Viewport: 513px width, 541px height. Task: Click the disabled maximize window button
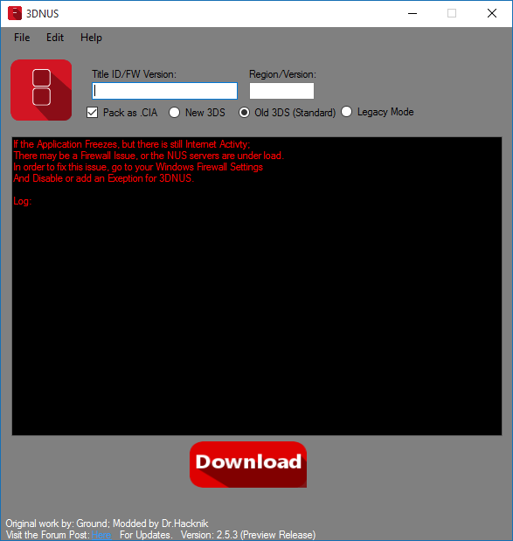[452, 13]
